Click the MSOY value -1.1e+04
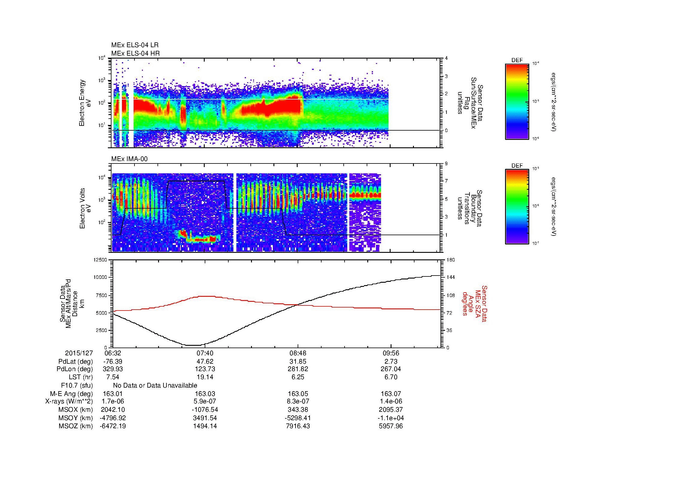The image size is (699, 494). 391,418
